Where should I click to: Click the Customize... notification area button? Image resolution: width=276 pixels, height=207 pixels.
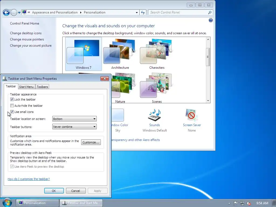(x=91, y=142)
